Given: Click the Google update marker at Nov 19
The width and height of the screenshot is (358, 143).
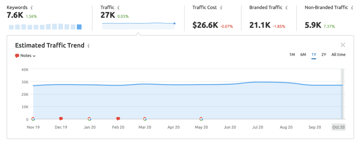Looking at the screenshot, I should pos(33,119).
